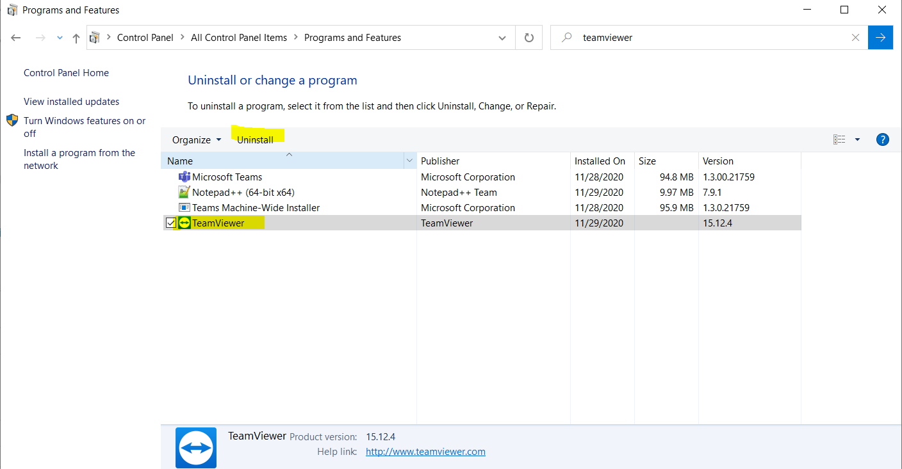
Task: Refresh the Programs and Features view
Action: (529, 38)
